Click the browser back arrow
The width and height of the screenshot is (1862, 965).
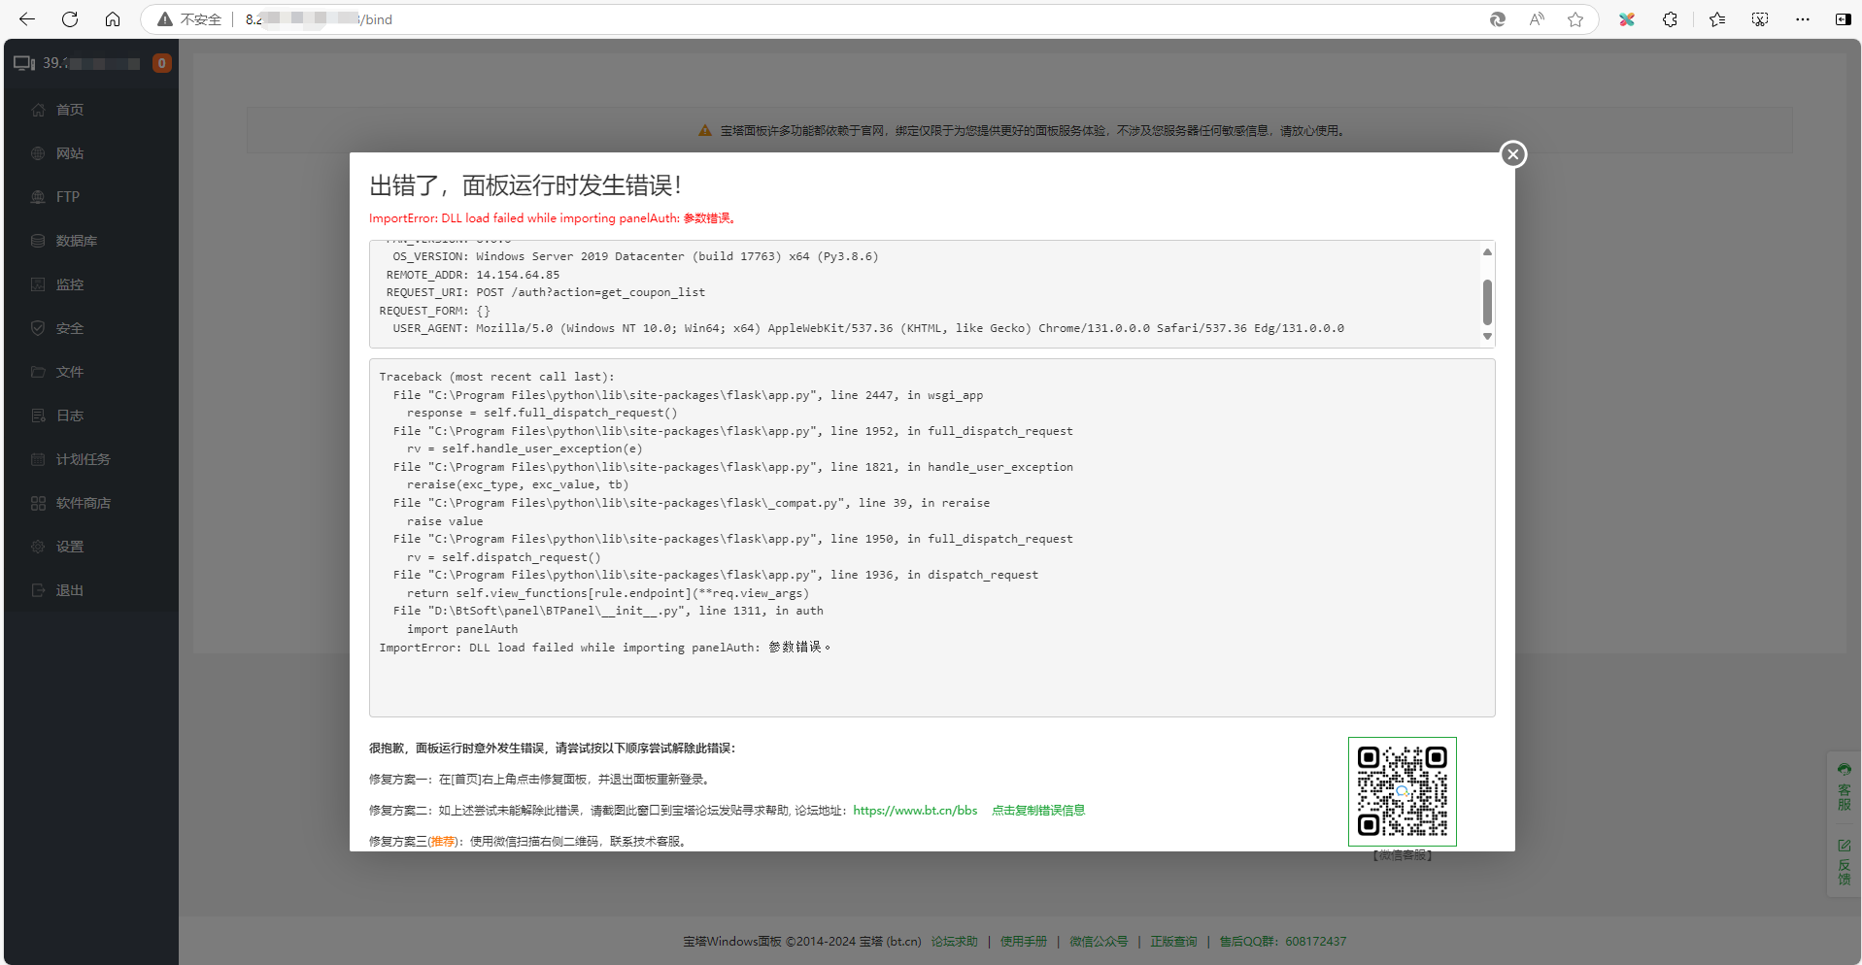(x=27, y=19)
